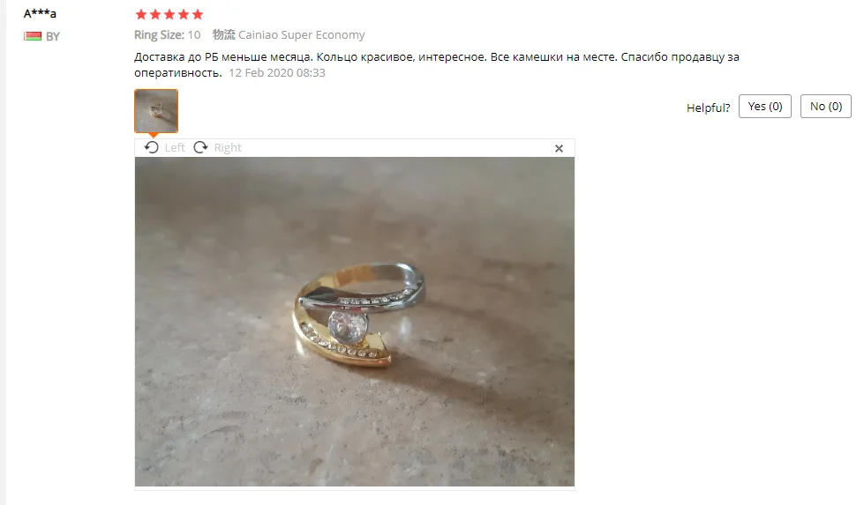Rotate image using Right label
The width and height of the screenshot is (864, 505).
click(x=228, y=147)
